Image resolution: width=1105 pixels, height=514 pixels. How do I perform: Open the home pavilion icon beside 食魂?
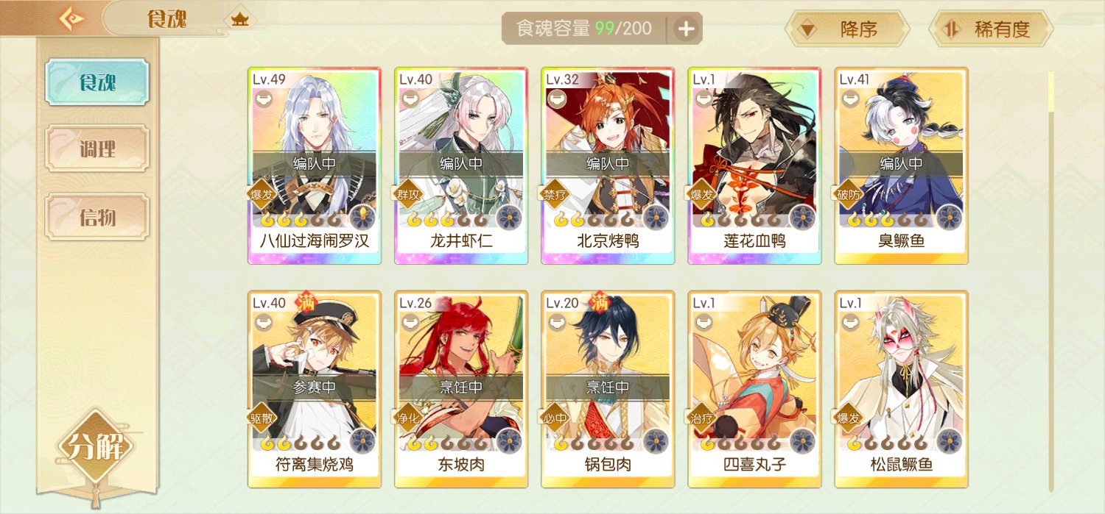click(x=240, y=18)
